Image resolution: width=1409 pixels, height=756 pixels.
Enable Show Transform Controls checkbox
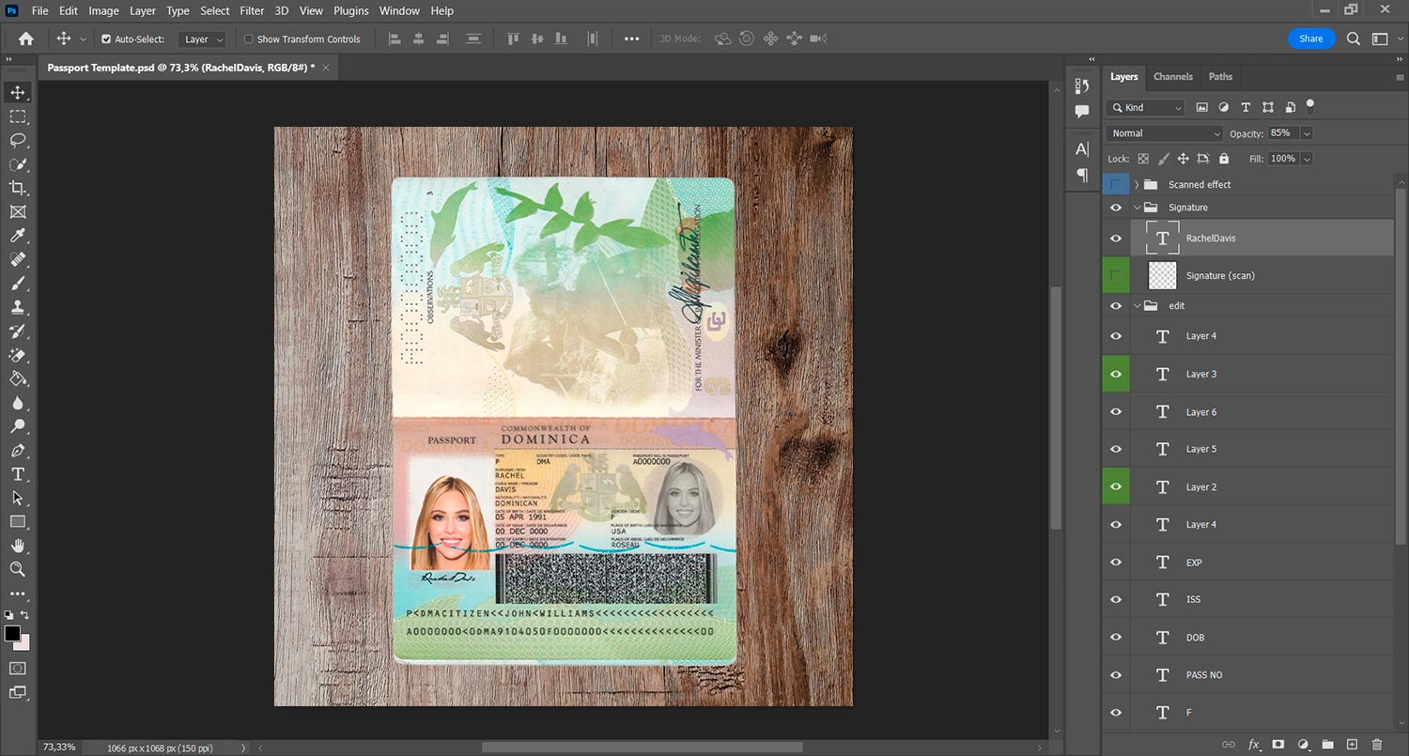pyautogui.click(x=249, y=39)
